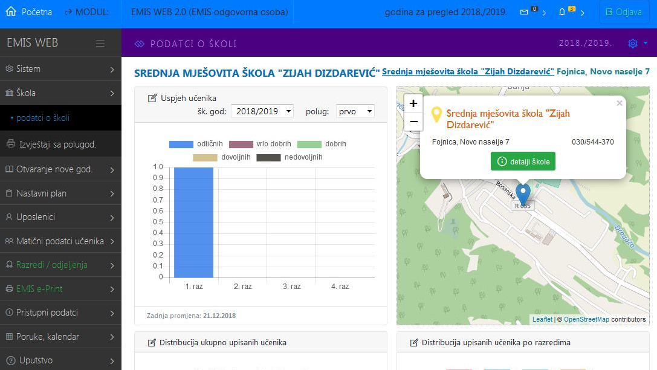The width and height of the screenshot is (657, 370).
Task: Open the Leaflet attribution link
Action: (x=542, y=319)
